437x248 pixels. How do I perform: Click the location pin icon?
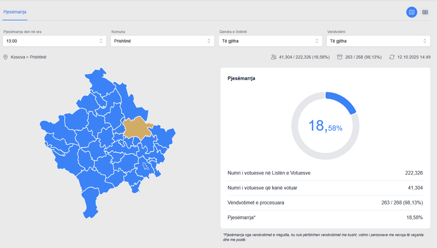tap(6, 57)
